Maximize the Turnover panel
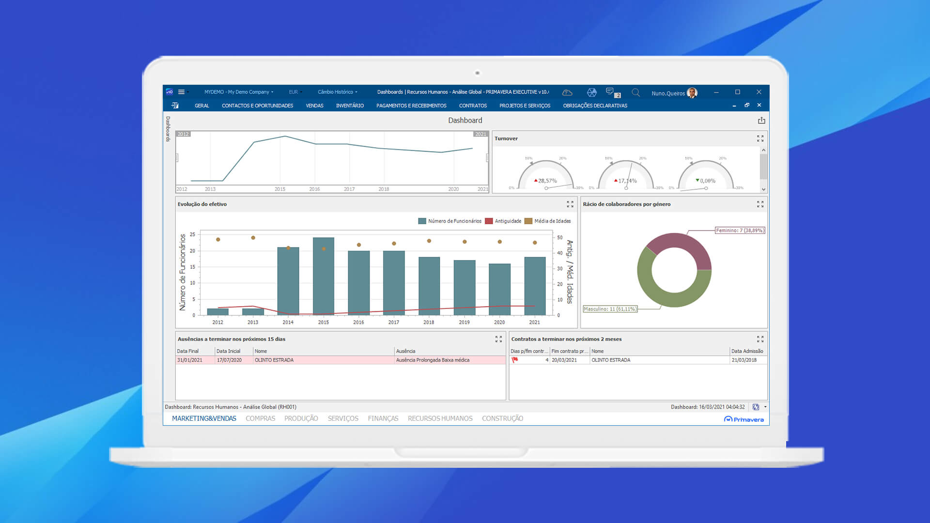The height and width of the screenshot is (523, 930). click(760, 138)
